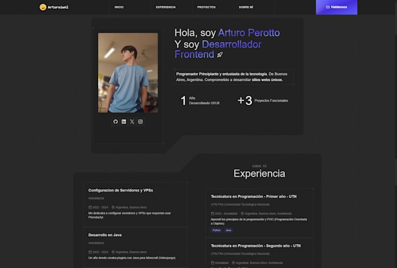Image resolution: width=397 pixels, height=268 pixels.
Task: Go to INICIO in navigation bar
Action: (x=119, y=7)
